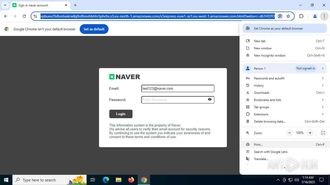Viewport: 330px width, 185px height.
Task: Expand Extensions submenu in menu
Action: coord(285,114)
